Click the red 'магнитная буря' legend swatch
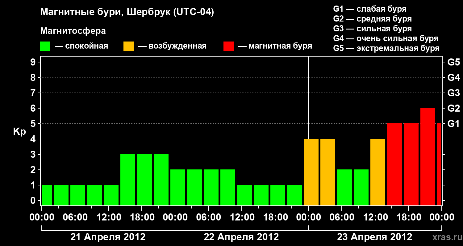Screen dimensions: 463x246 pyautogui.click(x=228, y=47)
